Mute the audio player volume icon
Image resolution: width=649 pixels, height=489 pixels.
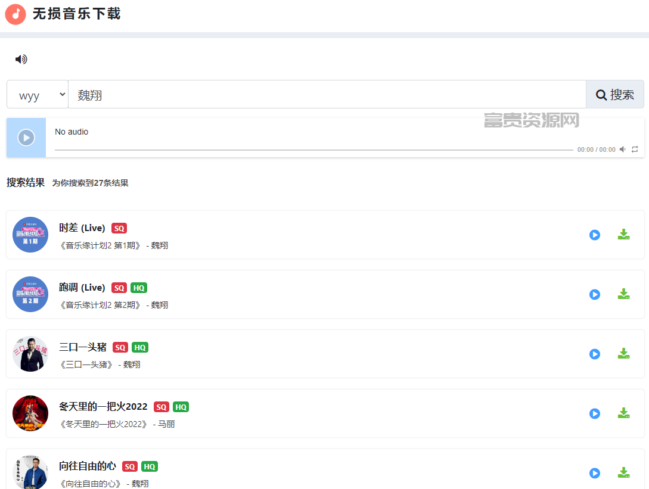pos(623,149)
